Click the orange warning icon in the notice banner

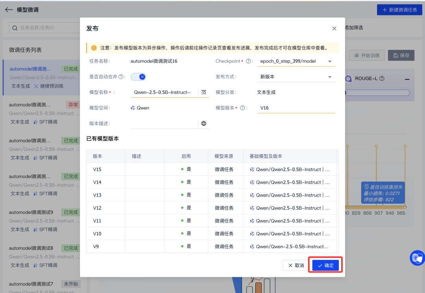pyautogui.click(x=94, y=48)
